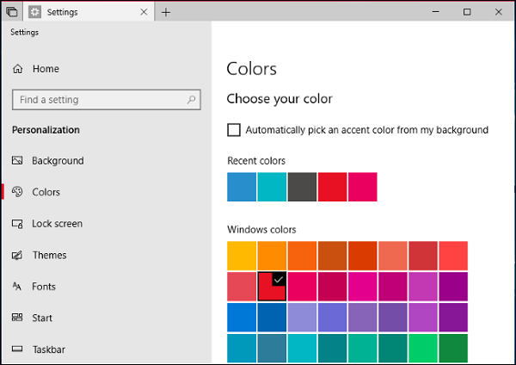Screen dimensions: 516x365
Task: Click the Colors palette icon
Action: click(17, 192)
